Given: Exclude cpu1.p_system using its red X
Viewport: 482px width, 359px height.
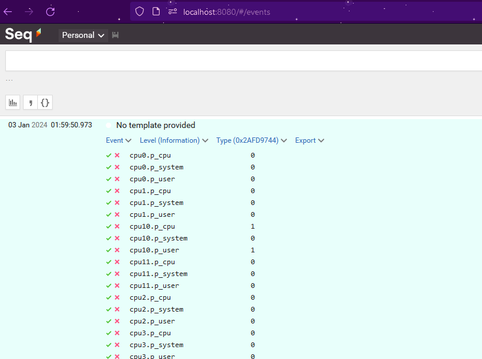Looking at the screenshot, I should 117,202.
